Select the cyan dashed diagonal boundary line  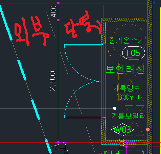point(25,78)
